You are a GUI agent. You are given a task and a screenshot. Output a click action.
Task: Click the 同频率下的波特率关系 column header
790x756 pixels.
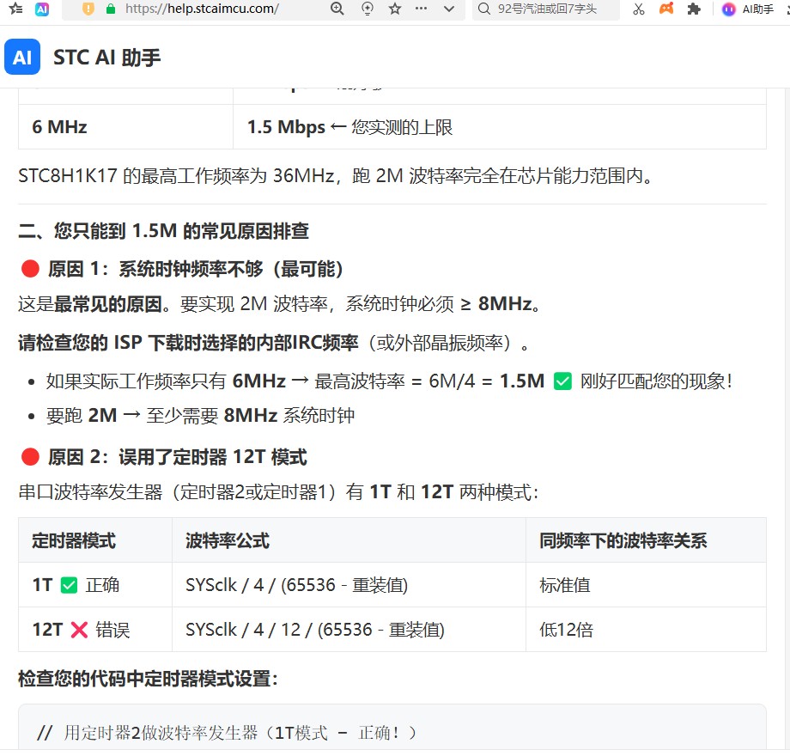[x=646, y=540]
